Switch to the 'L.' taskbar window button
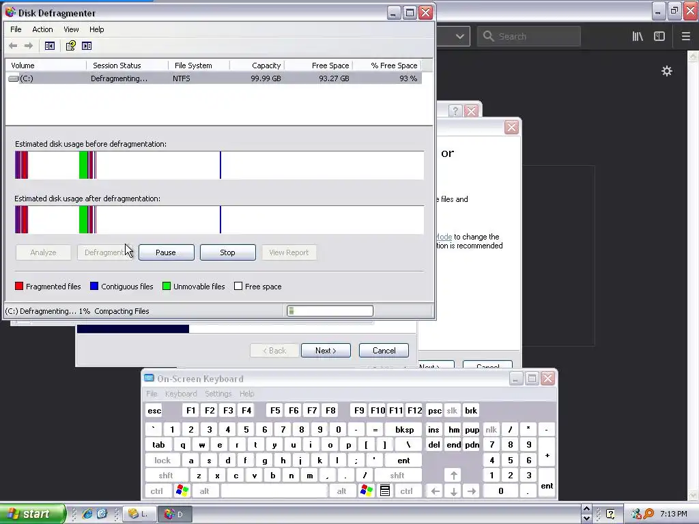 139,514
